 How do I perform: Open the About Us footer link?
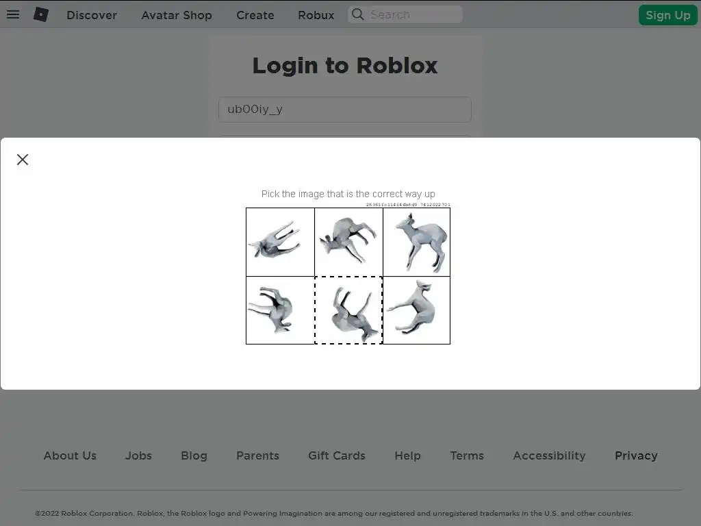pos(70,455)
